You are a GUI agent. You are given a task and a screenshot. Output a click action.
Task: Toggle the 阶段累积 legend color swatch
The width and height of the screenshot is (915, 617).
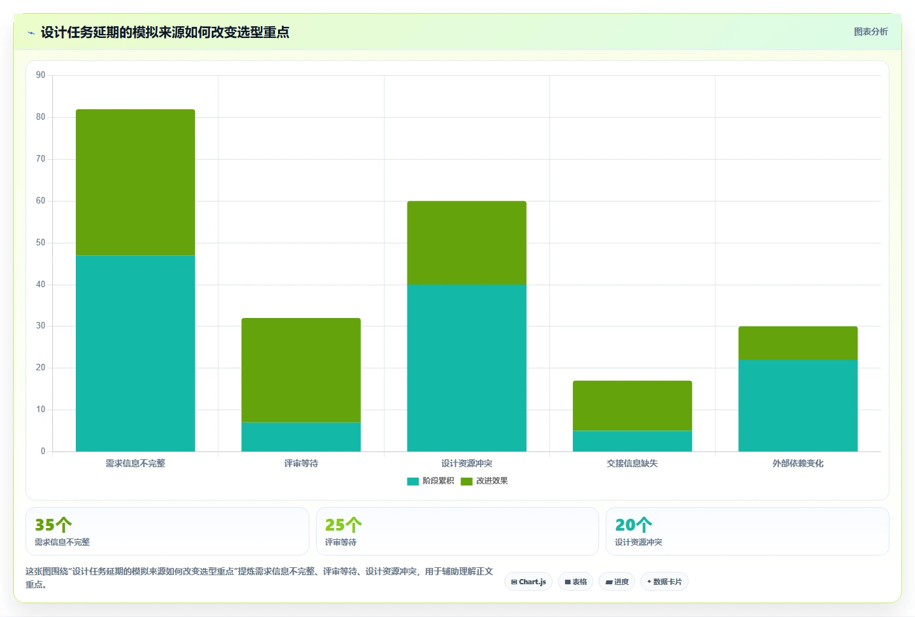pos(413,482)
